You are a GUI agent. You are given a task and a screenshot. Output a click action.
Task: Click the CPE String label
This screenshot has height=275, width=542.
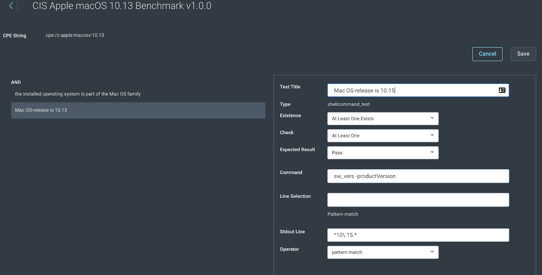[x=15, y=36]
